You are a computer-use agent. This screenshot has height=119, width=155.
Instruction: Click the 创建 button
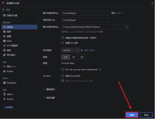[132, 115]
